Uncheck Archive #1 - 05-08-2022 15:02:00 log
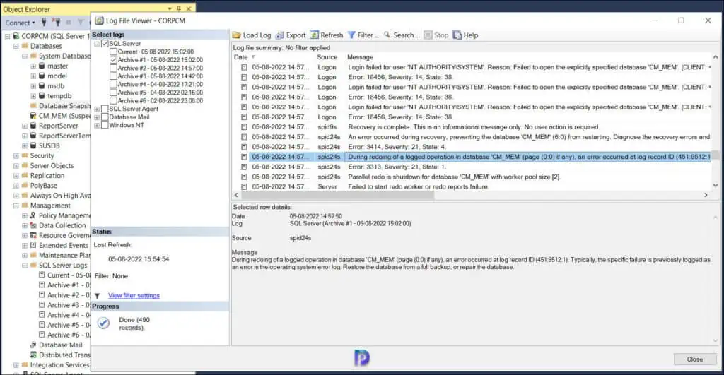724x375 pixels. click(113, 60)
